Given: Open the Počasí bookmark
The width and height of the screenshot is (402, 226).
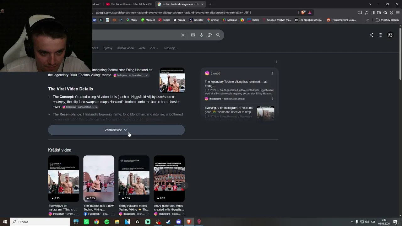Looking at the screenshot, I should (164, 20).
